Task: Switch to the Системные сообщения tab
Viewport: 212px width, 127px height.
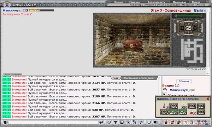Action: coord(139,78)
